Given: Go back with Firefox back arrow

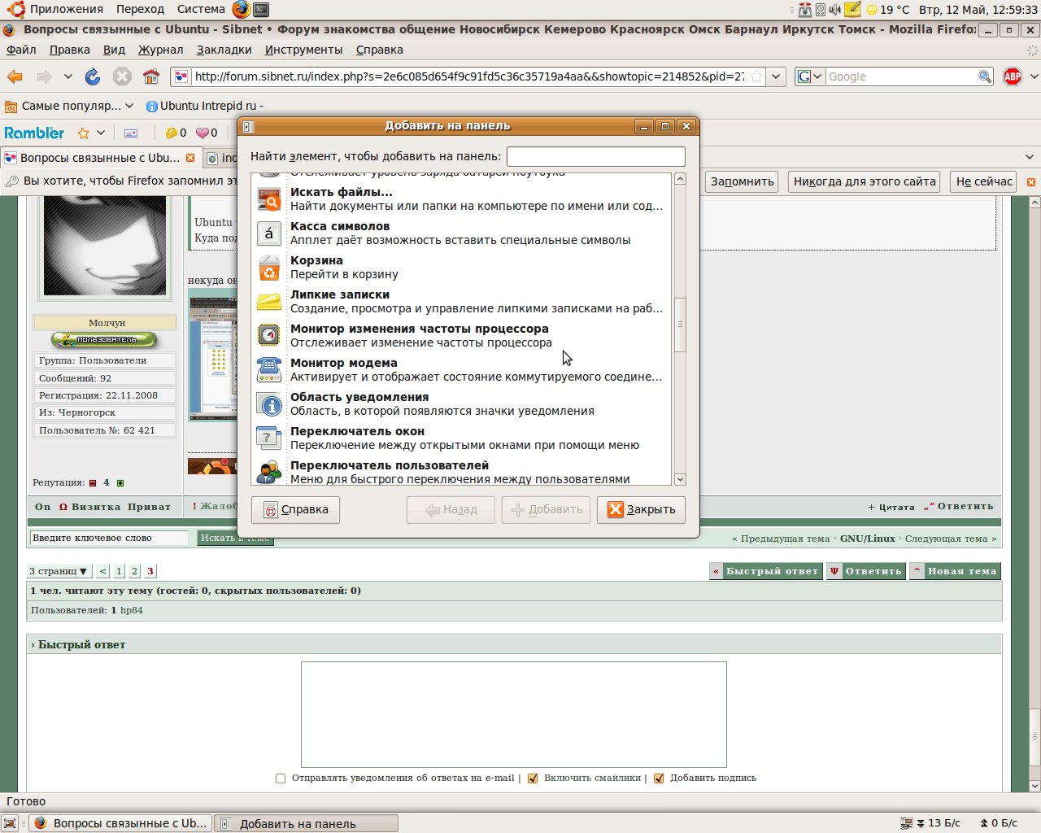Looking at the screenshot, I should point(15,76).
